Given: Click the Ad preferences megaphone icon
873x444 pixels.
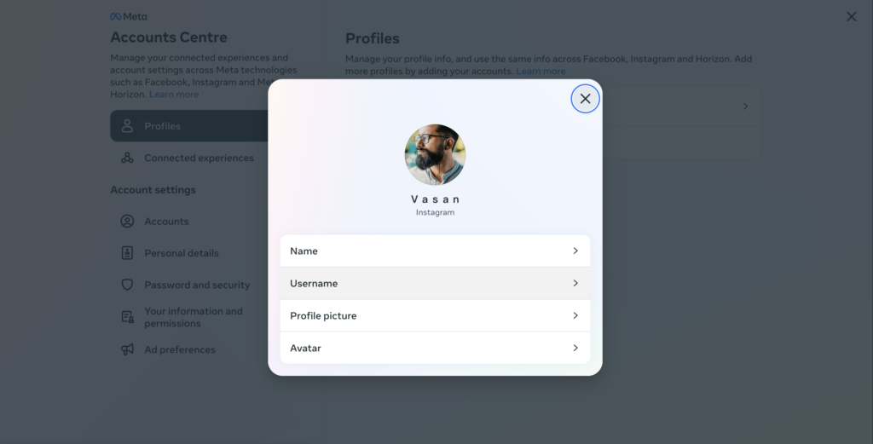Looking at the screenshot, I should (x=128, y=349).
